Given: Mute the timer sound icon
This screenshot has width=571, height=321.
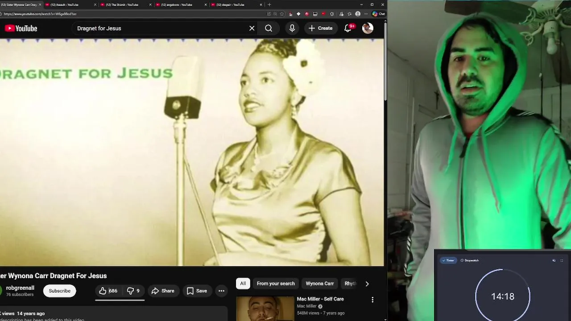Looking at the screenshot, I should coord(554,260).
